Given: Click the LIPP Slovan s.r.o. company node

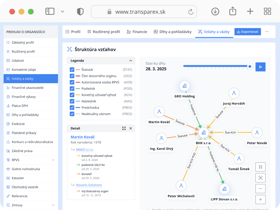Looking at the screenshot, I should [224, 189].
